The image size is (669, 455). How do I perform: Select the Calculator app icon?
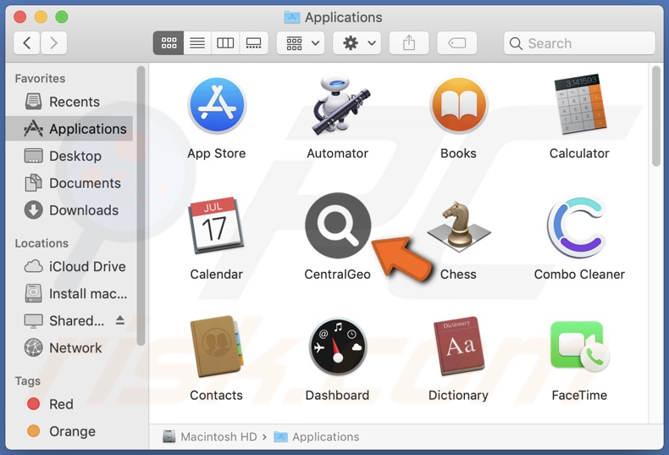click(579, 104)
